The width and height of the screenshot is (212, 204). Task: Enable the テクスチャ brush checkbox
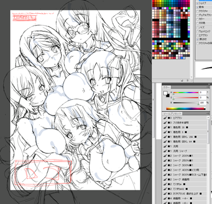pyautogui.click(x=198, y=11)
